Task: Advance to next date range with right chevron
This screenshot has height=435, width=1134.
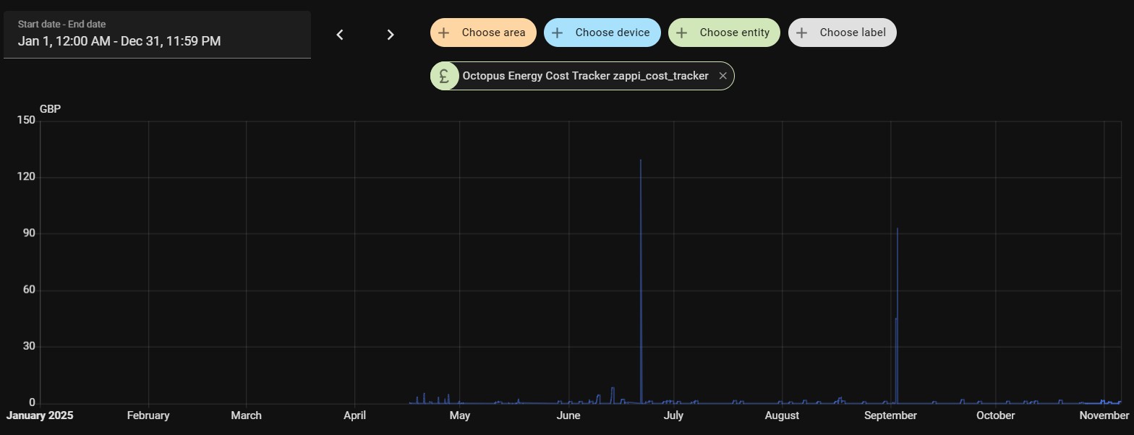Action: coord(391,35)
